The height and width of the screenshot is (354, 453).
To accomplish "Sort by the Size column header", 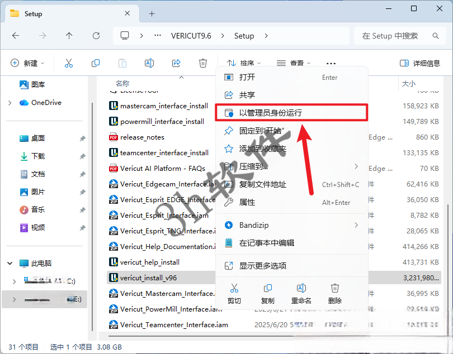I will [x=408, y=84].
